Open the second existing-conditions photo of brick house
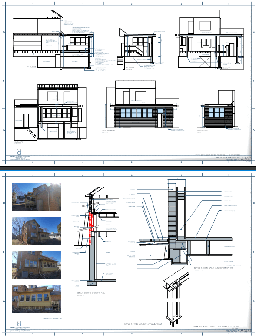This screenshot has width=256, height=336. (37, 231)
